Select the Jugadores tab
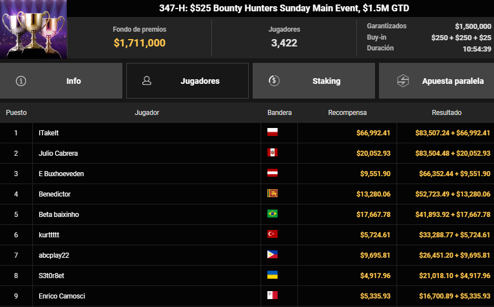 (x=188, y=80)
